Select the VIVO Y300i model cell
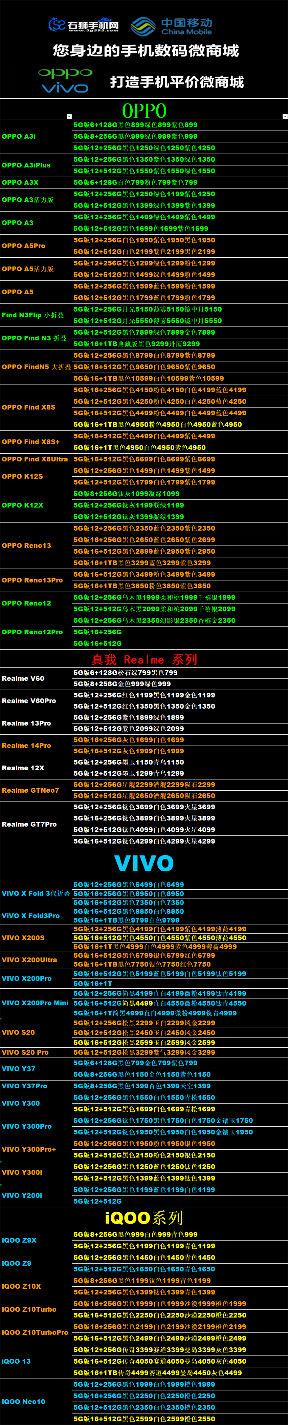This screenshot has height=1425, width=288. (x=37, y=1172)
